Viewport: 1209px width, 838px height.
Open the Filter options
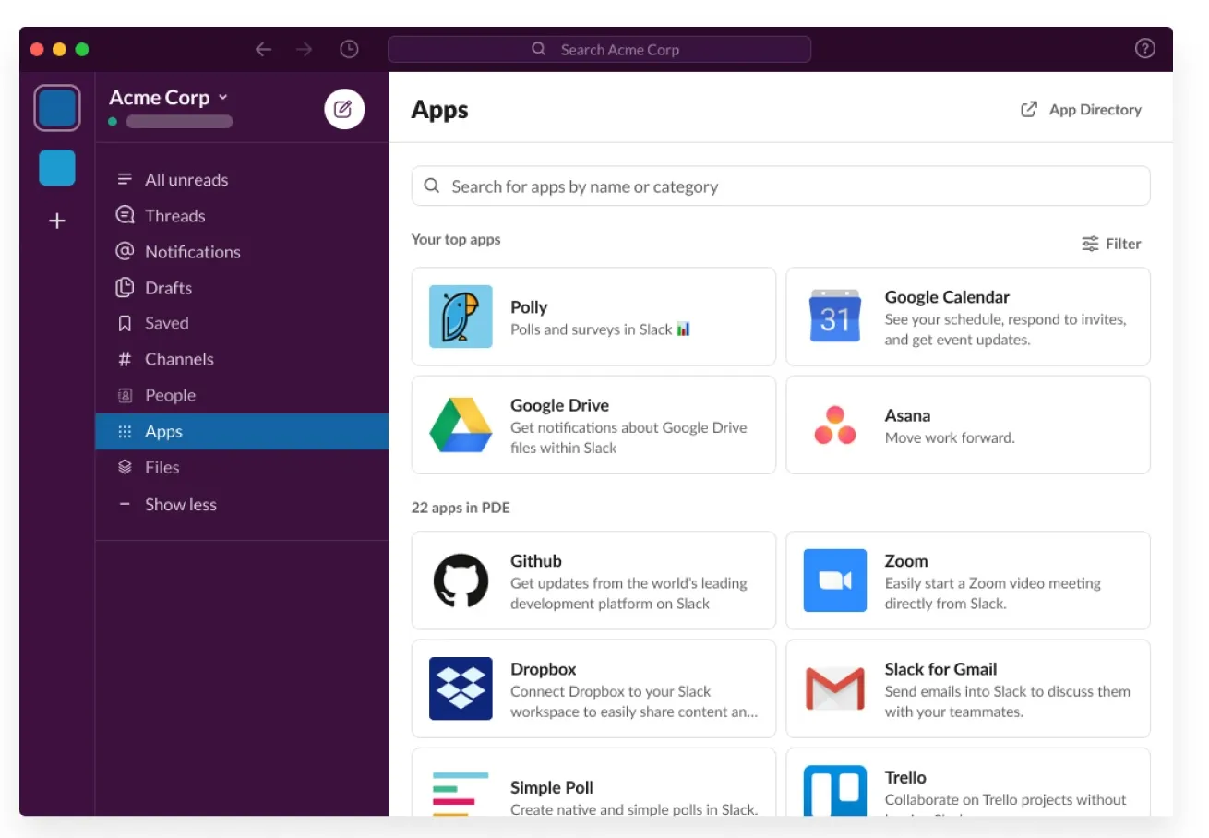(1111, 244)
